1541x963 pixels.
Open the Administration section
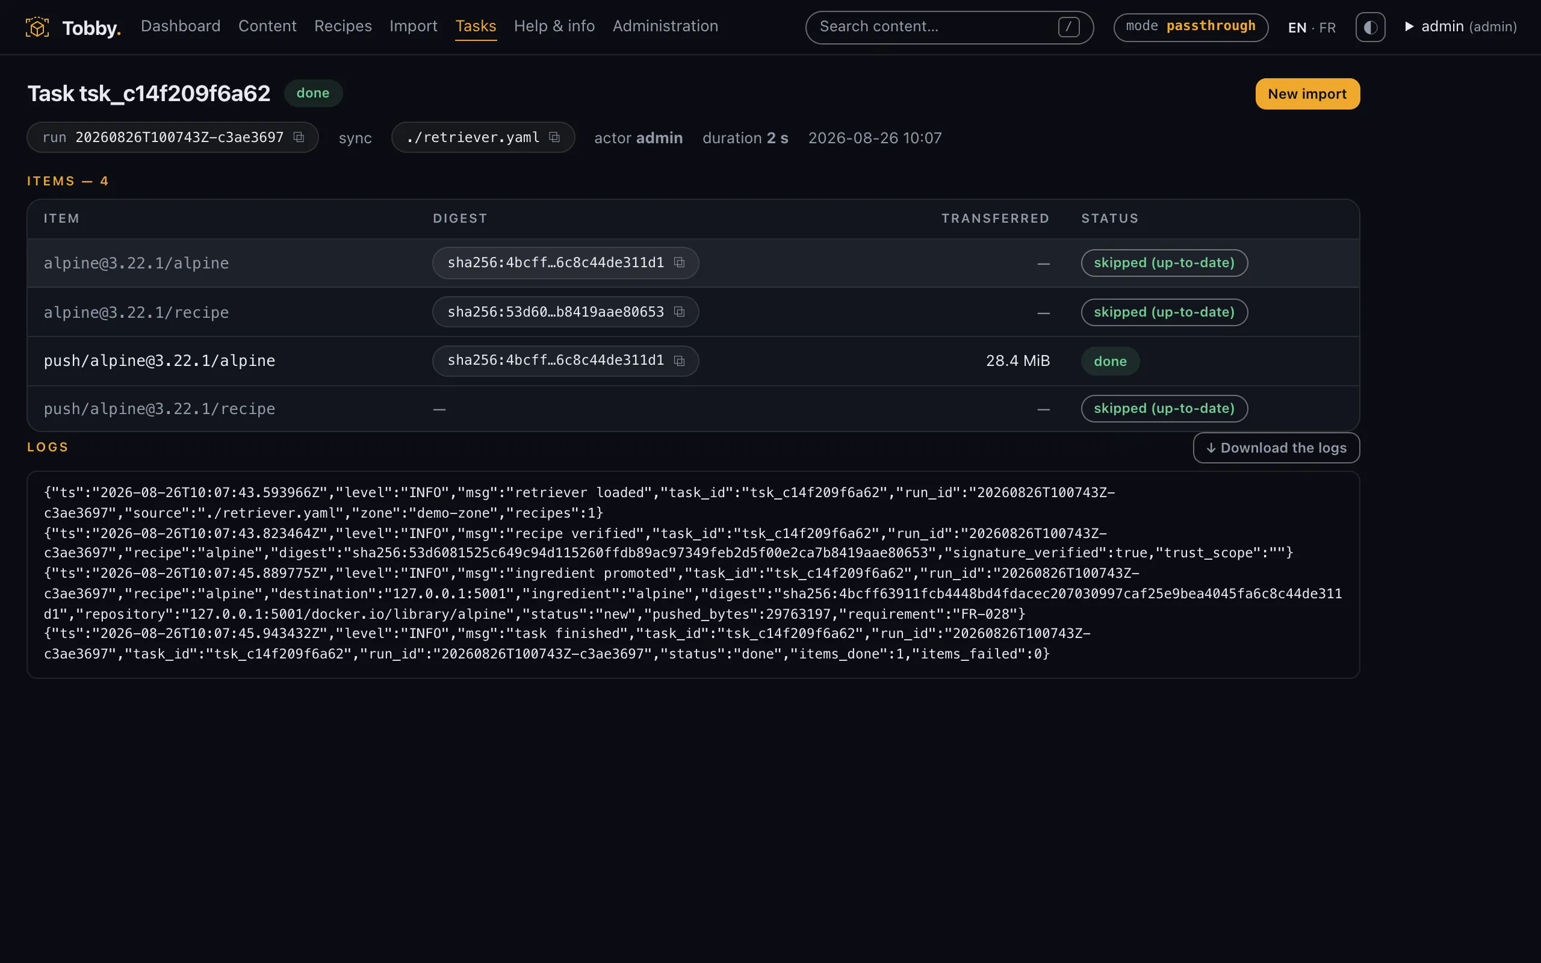point(665,26)
